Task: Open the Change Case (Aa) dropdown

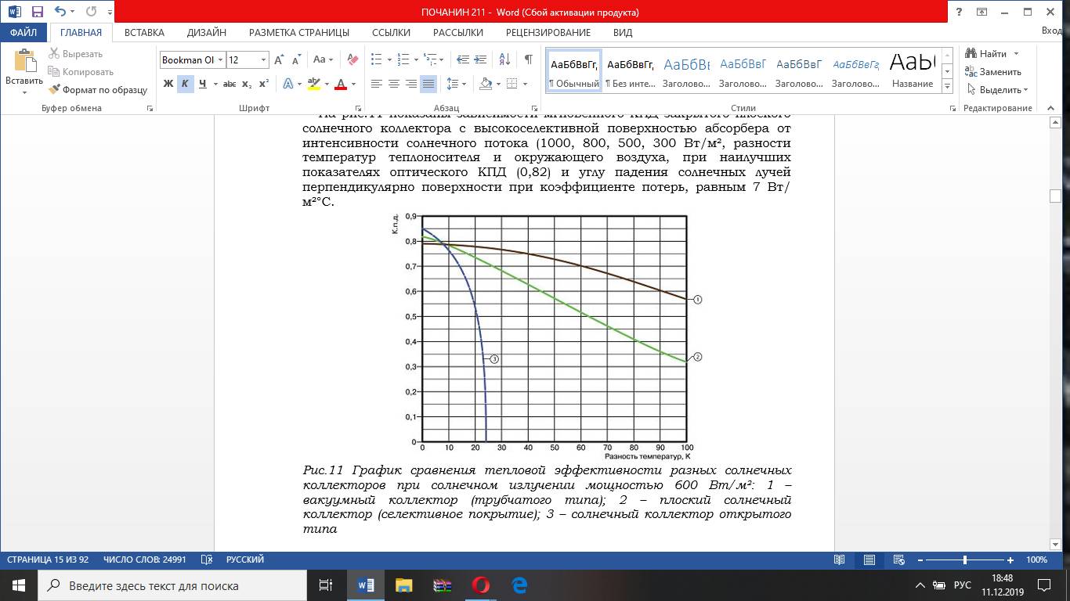Action: coord(323,60)
